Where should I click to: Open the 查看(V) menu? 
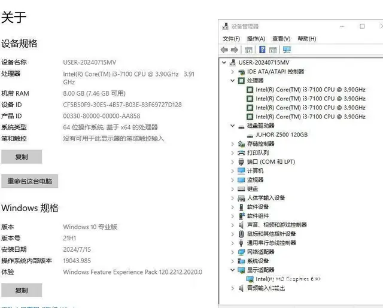pyautogui.click(x=281, y=39)
